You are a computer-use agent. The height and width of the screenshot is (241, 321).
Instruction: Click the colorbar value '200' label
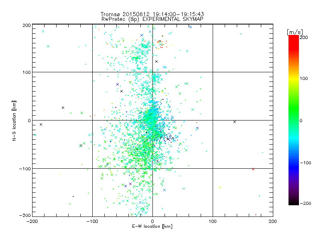[x=304, y=37]
